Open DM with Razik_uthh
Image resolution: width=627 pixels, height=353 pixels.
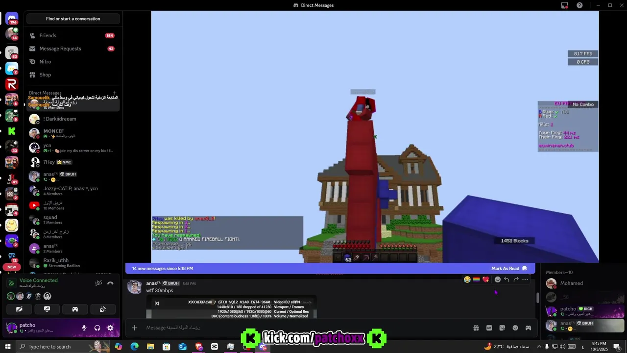pyautogui.click(x=72, y=263)
